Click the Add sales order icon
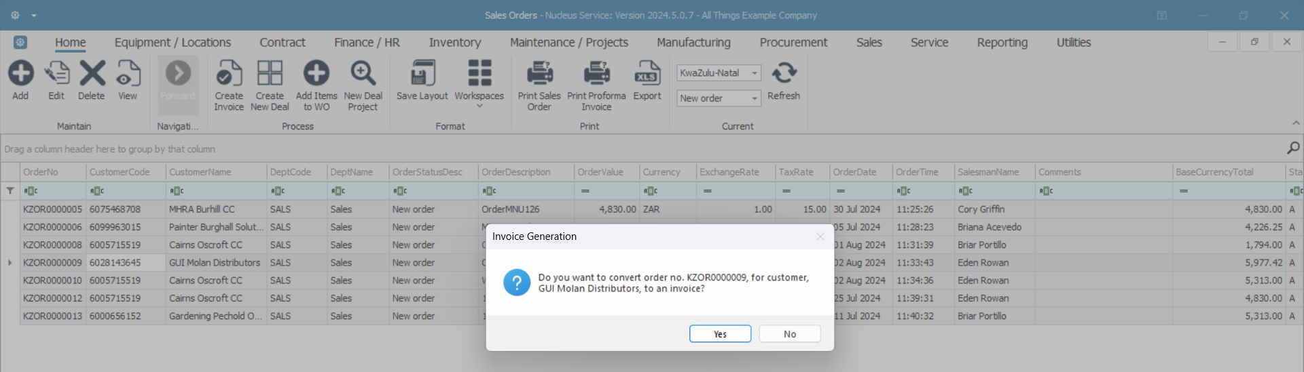Image resolution: width=1304 pixels, height=372 pixels. coord(20,74)
